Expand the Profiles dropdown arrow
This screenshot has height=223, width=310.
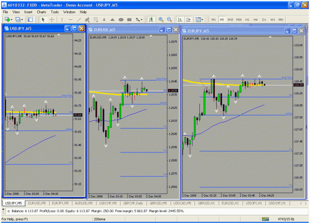coord(22,19)
